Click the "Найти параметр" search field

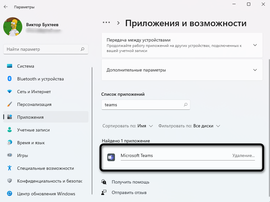[x=46, y=49]
